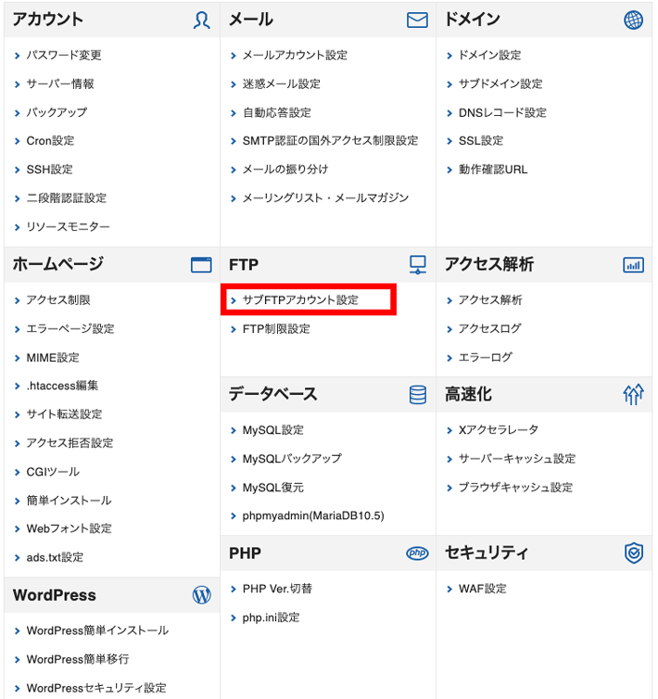658x699 pixels.
Task: Open FTP制限設定
Action: pos(276,329)
